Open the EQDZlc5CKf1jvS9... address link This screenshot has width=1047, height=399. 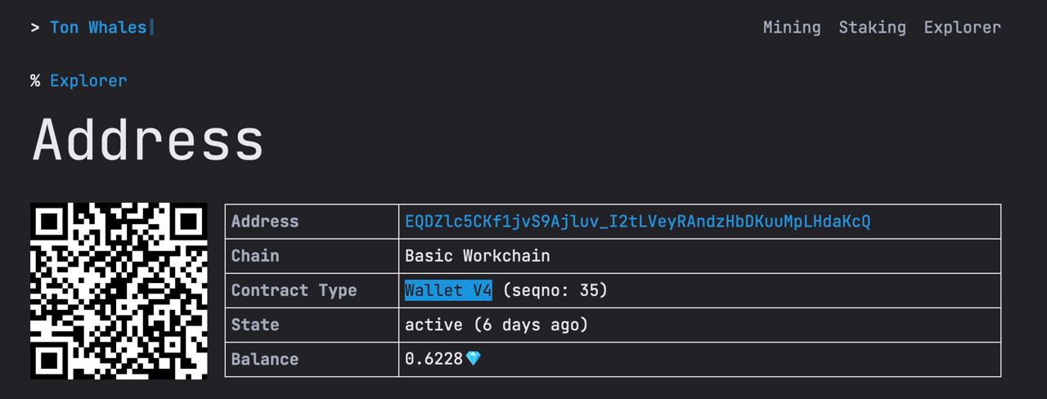638,222
